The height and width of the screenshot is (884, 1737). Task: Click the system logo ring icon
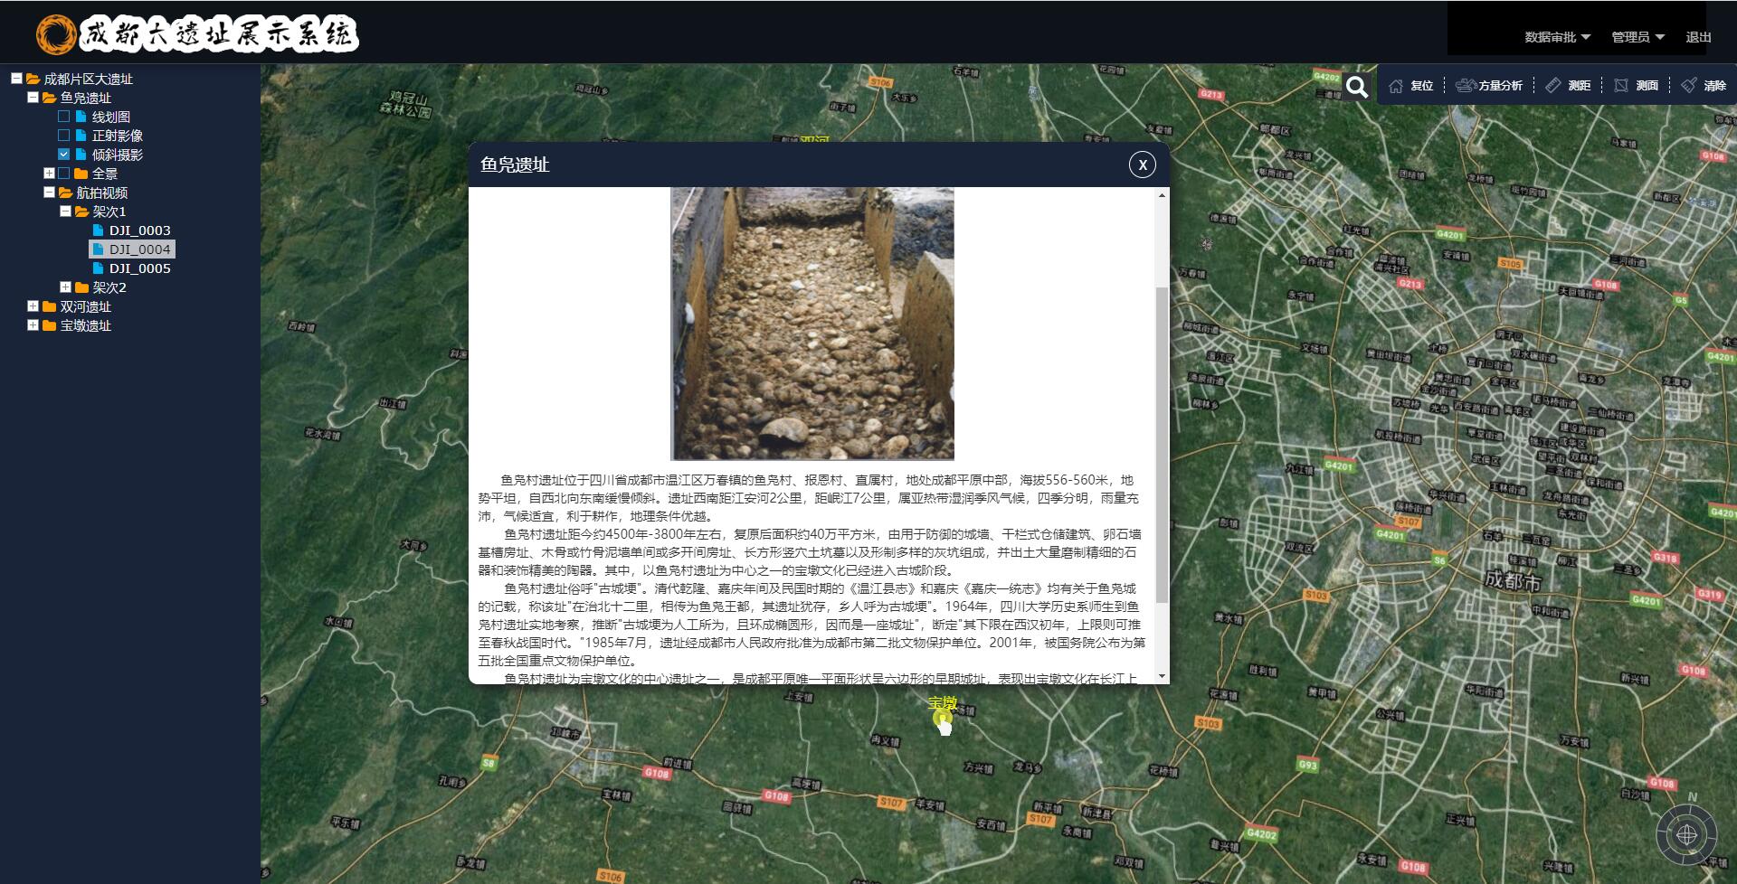click(x=56, y=34)
